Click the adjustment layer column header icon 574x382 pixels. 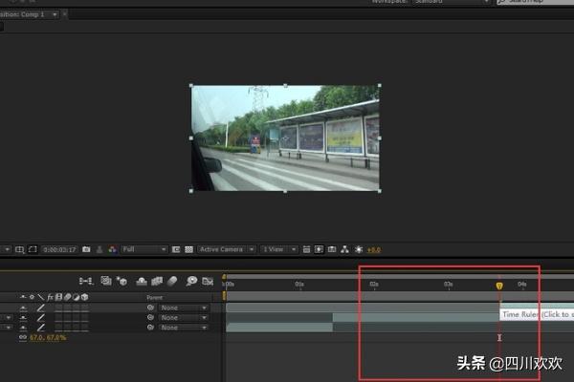[x=77, y=297]
